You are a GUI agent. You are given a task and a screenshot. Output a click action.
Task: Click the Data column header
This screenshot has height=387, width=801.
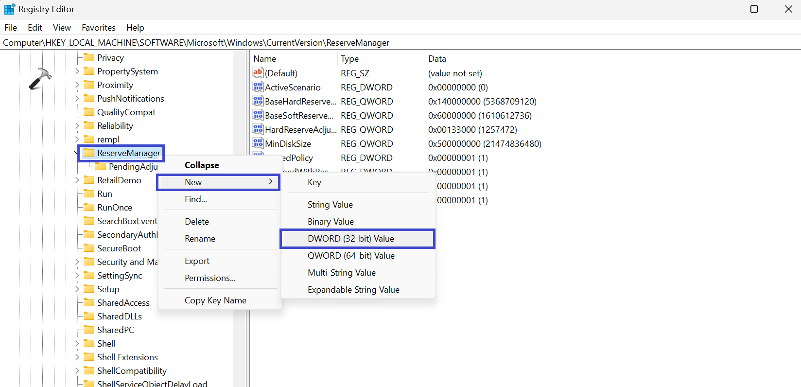tap(437, 59)
